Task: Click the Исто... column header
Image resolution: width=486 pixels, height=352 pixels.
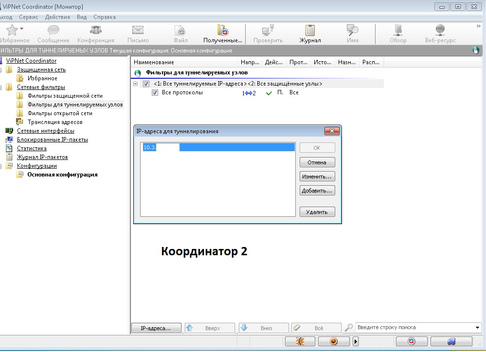Action: (x=323, y=62)
